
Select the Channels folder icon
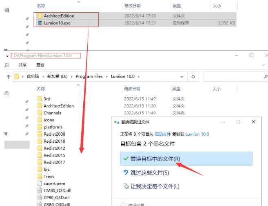click(x=40, y=113)
